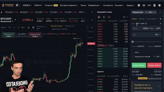Enable the Сокращение позиций checkbox
This screenshot has width=164, height=92.
(x=133, y=56)
